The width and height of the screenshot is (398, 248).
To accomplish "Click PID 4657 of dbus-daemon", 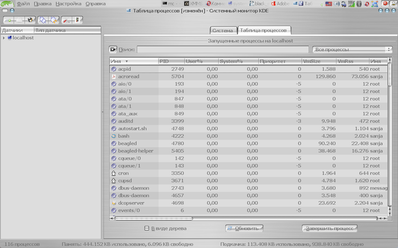I will pos(178,195).
